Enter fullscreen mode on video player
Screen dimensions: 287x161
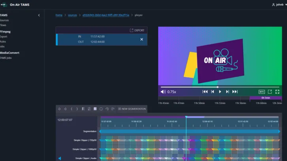tap(278, 92)
